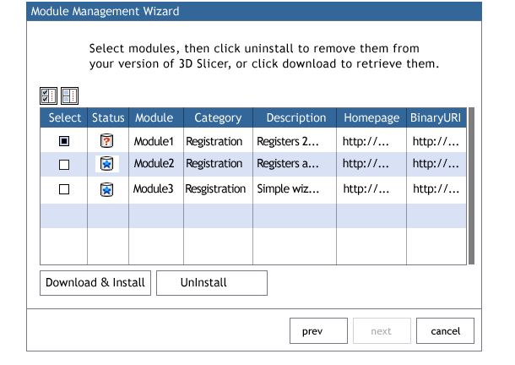
Task: Click the select all modules icon
Action: (48, 96)
